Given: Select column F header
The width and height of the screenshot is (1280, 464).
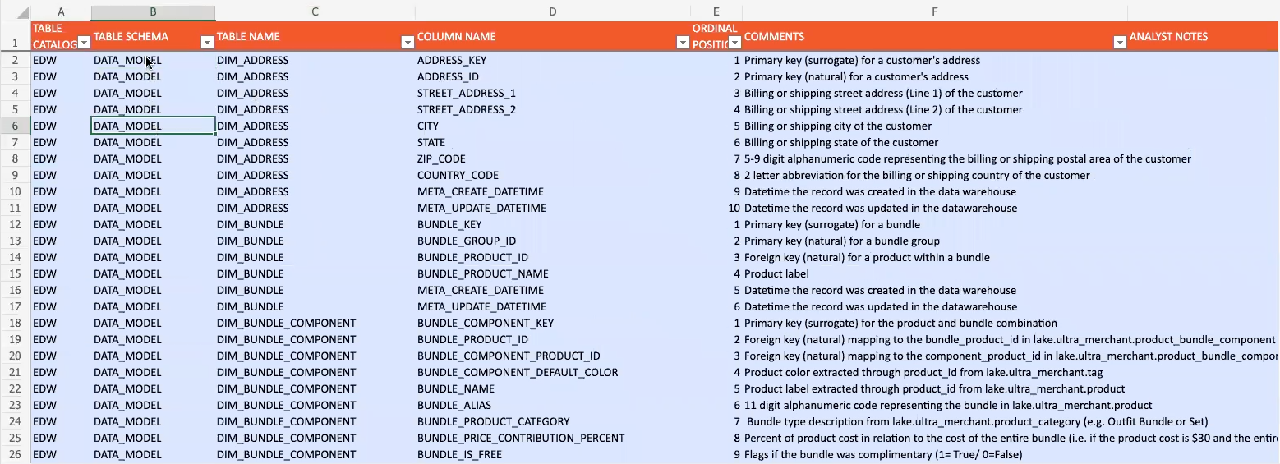Looking at the screenshot, I should click(x=935, y=12).
